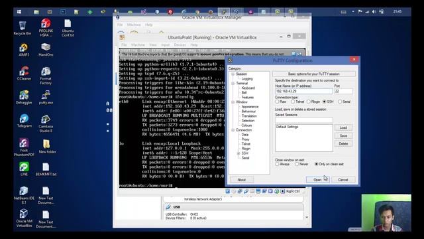Click the About button in PuTTY
Viewport: 424px width, 239px height.
241,180
